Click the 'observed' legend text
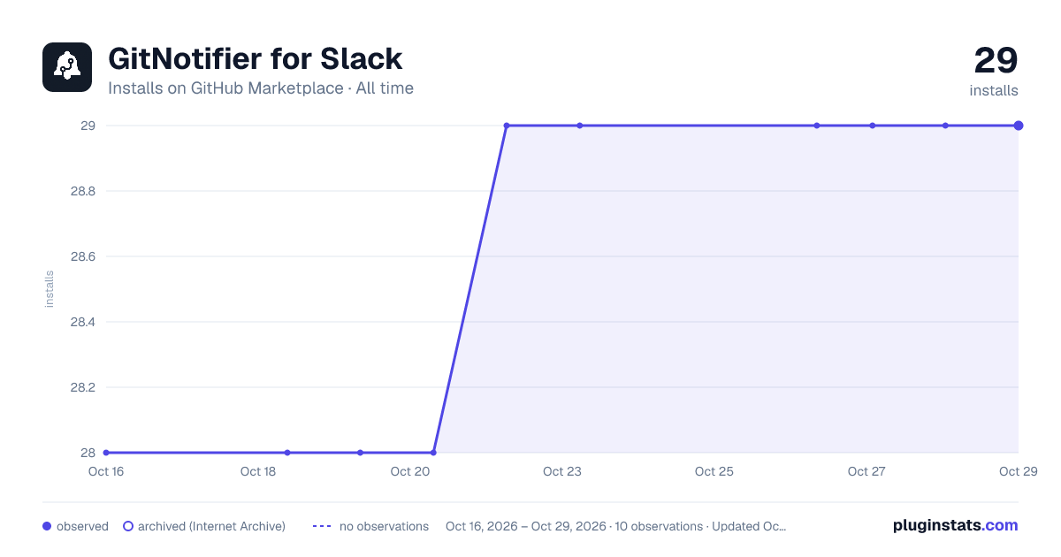 point(82,526)
